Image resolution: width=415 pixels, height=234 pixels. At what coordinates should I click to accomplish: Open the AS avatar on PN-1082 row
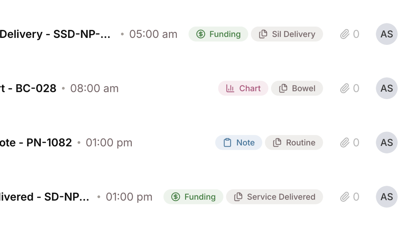pyautogui.click(x=387, y=143)
